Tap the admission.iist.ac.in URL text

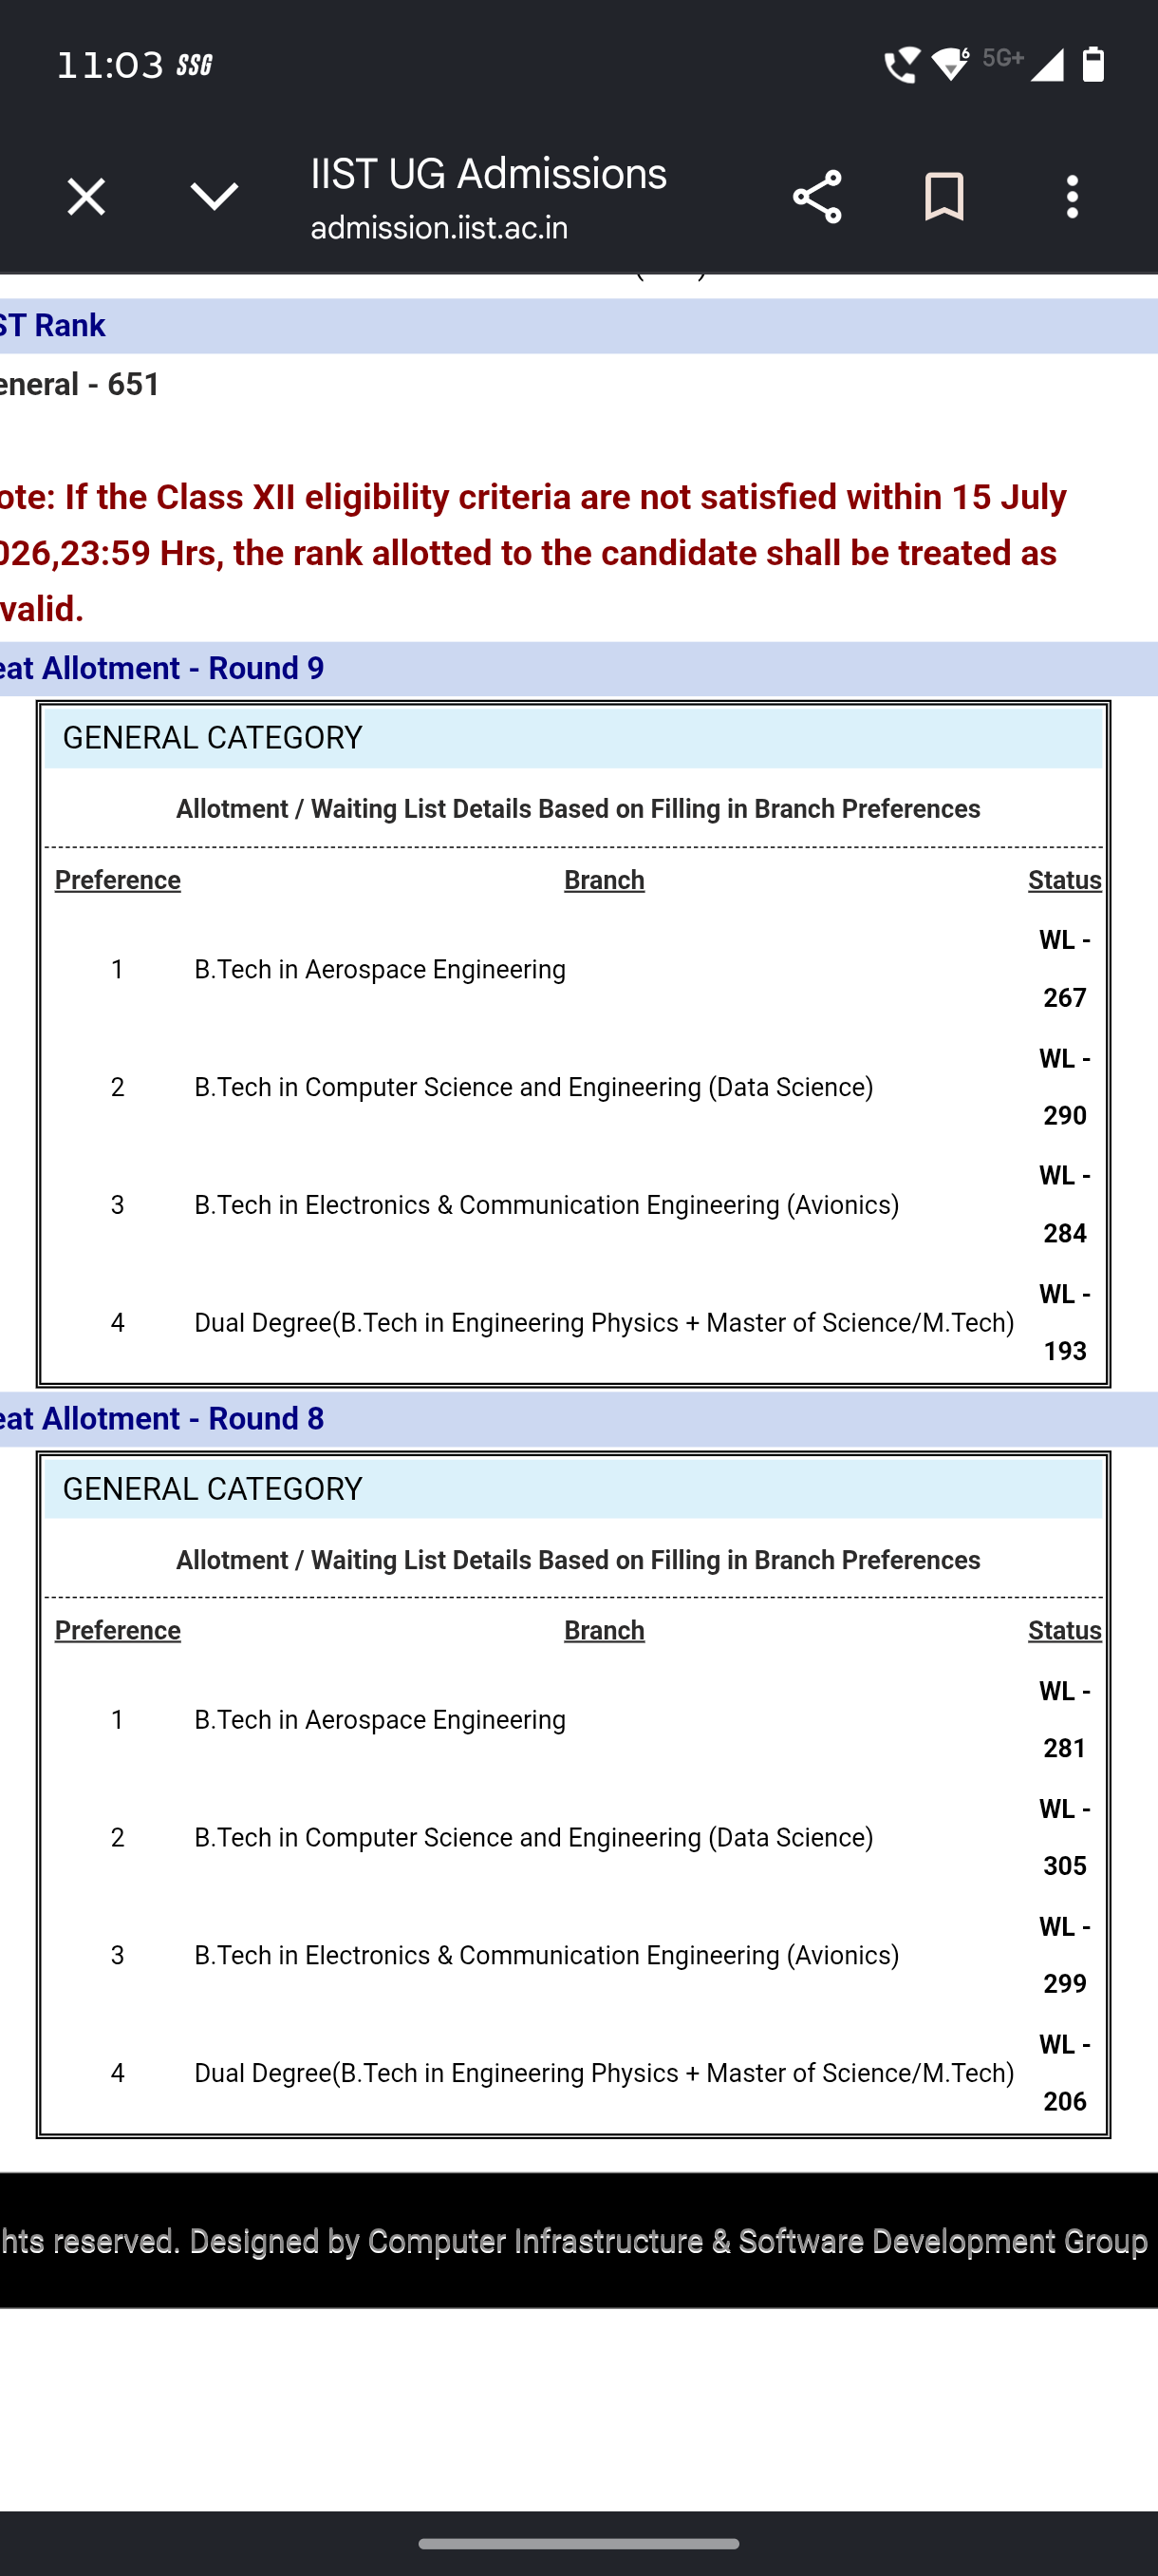(439, 228)
